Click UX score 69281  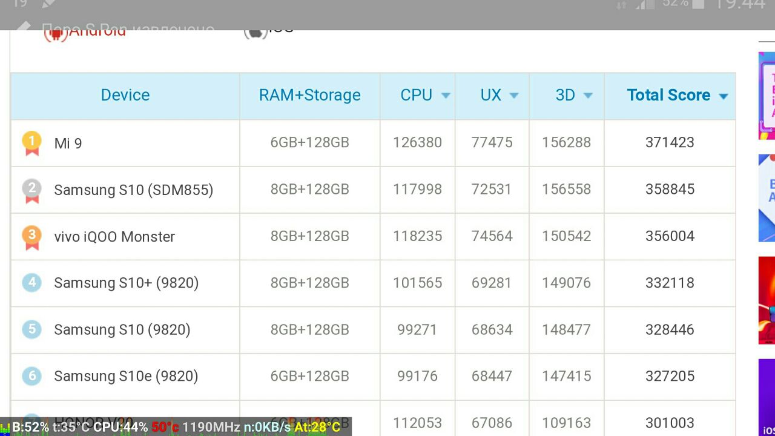(x=492, y=283)
